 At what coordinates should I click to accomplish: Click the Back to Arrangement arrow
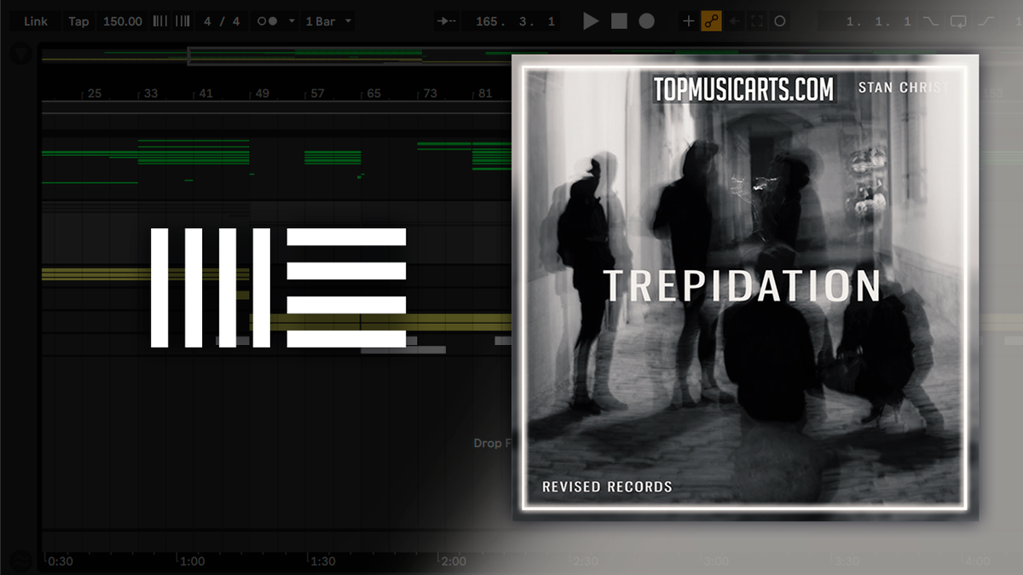(x=733, y=20)
